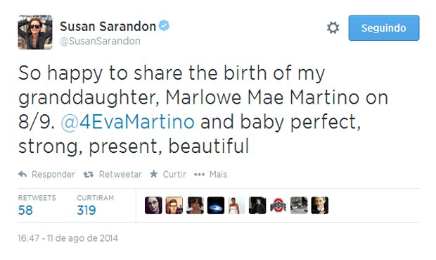Open Susan Sarandon's profile picture
This screenshot has width=436, height=260.
[x=35, y=32]
